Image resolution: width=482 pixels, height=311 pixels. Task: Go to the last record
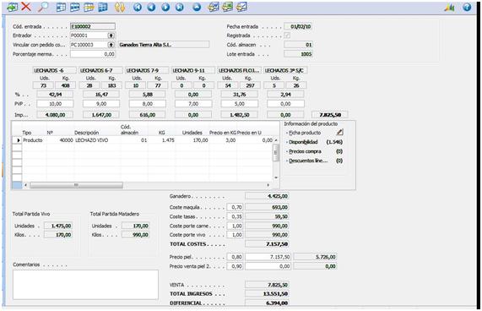180,7
